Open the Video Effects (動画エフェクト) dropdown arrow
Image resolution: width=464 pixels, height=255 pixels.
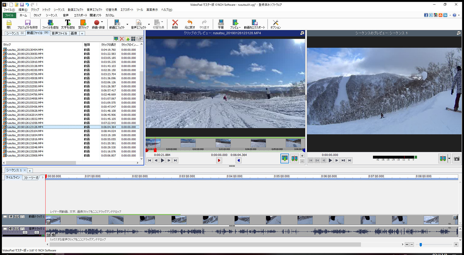(x=127, y=24)
